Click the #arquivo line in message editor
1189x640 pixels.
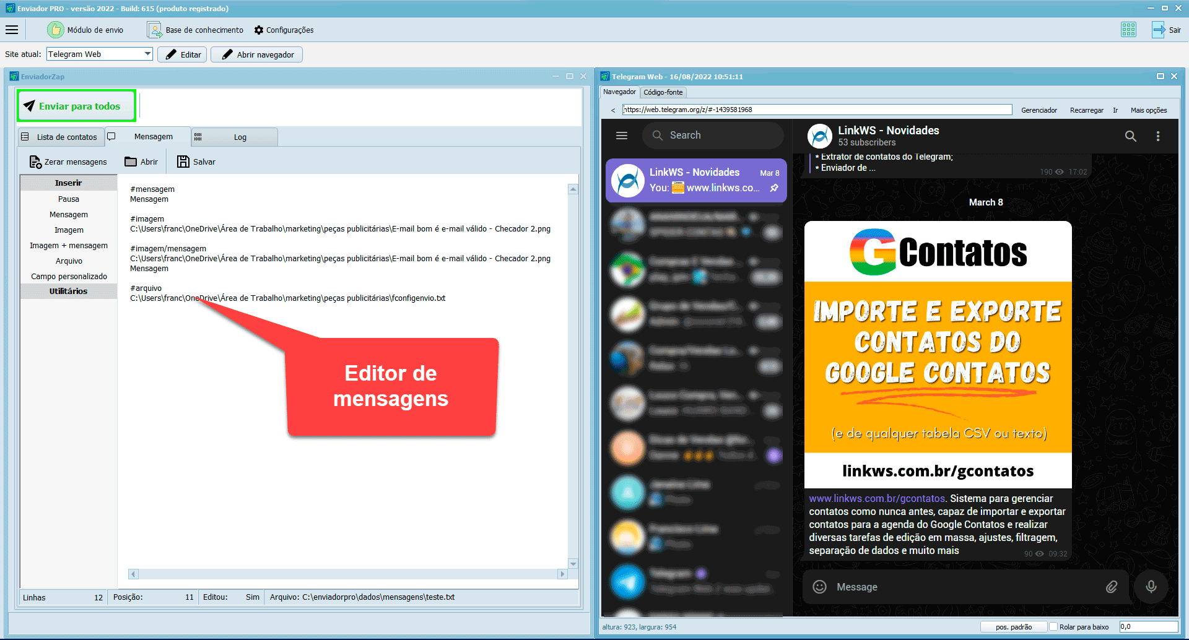tap(146, 288)
